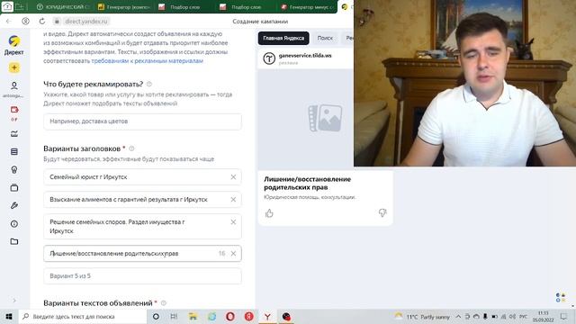Click thumbs up on ad preview
The image size is (576, 324).
click(269, 213)
